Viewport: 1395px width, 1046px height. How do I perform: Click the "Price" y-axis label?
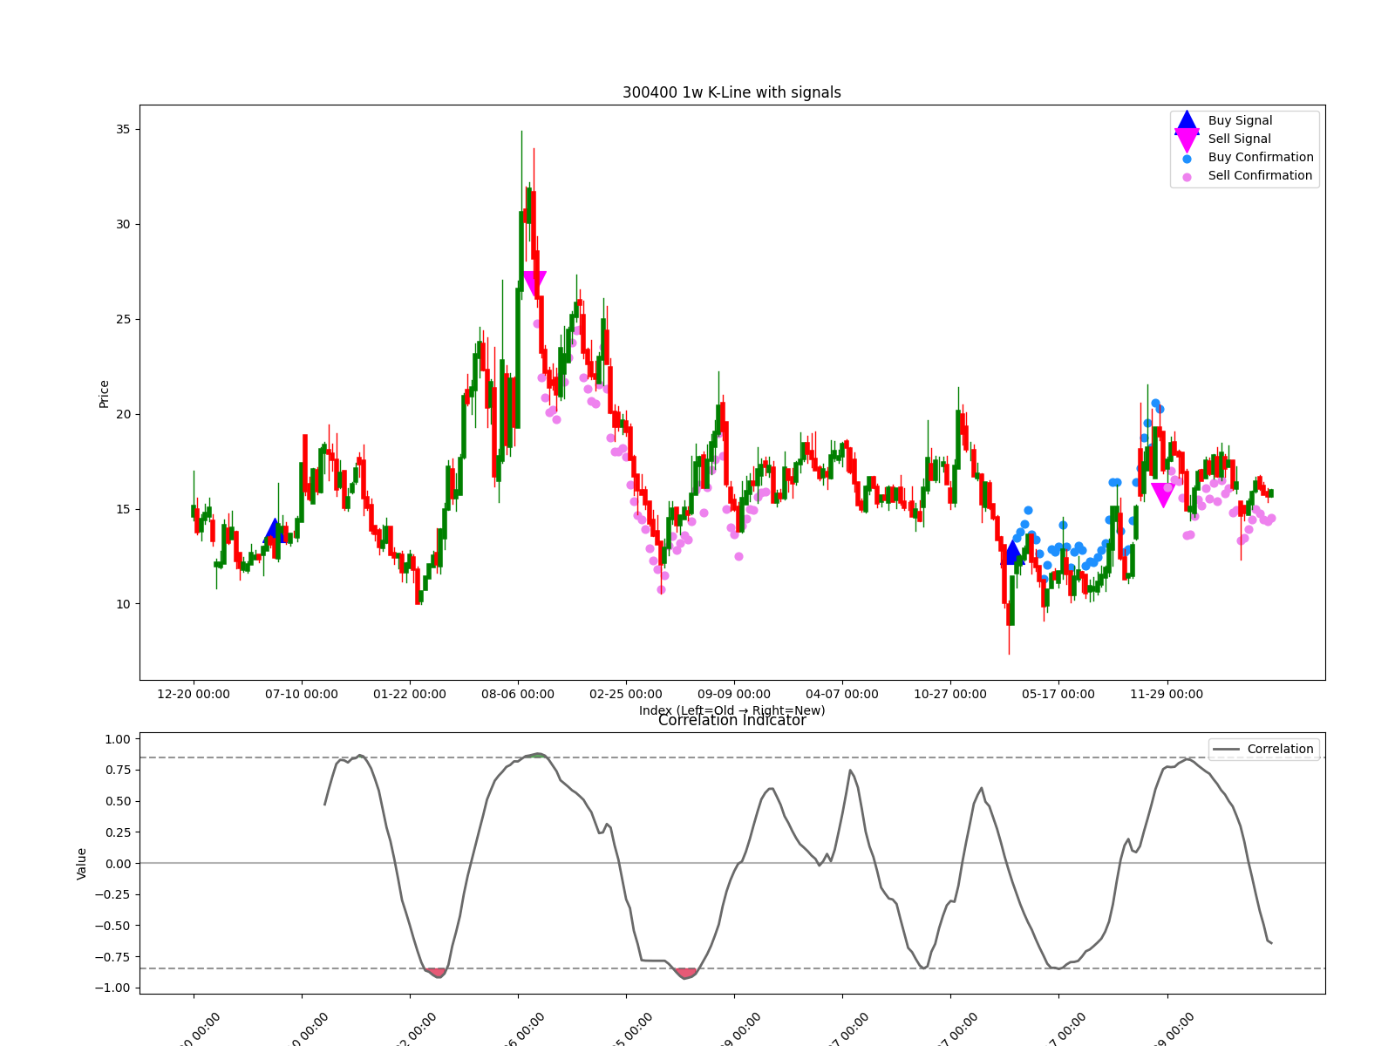(105, 394)
